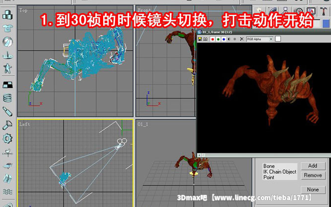Select the stacked cubes objects icon
Image resolution: width=331 pixels, height=207 pixels.
(x=7, y=15)
